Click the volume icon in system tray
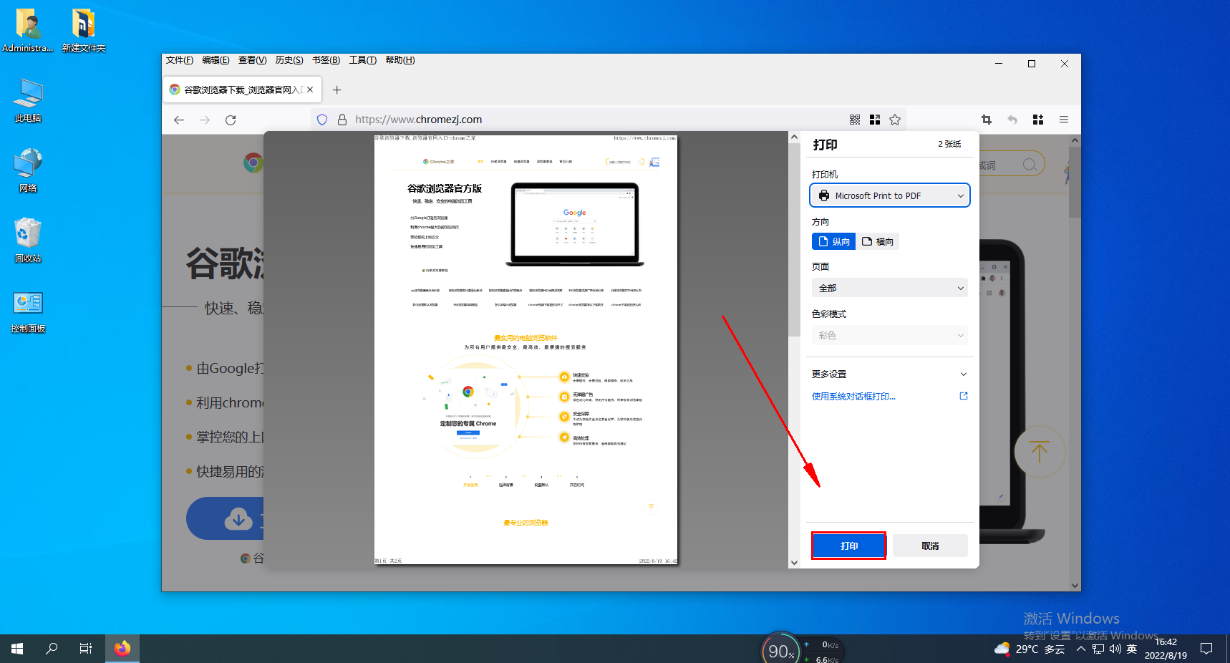 point(1115,649)
